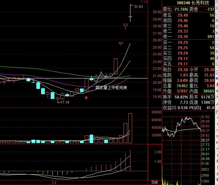Click the 赢家量上中枢完美 chart annotation
Viewport: 218px width, 185px height.
pyautogui.click(x=111, y=88)
